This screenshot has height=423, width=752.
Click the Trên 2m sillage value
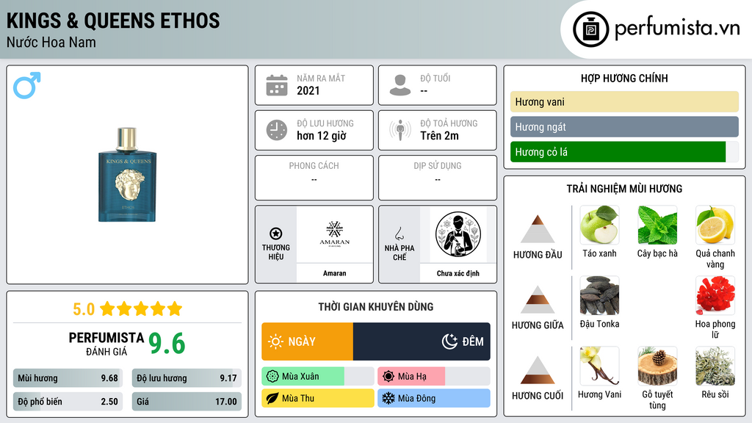440,136
